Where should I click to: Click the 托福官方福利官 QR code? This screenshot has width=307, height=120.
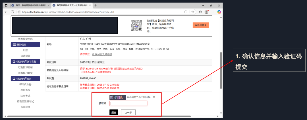(136, 25)
